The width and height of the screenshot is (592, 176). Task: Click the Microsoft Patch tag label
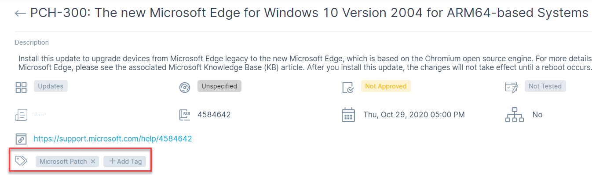(x=63, y=162)
